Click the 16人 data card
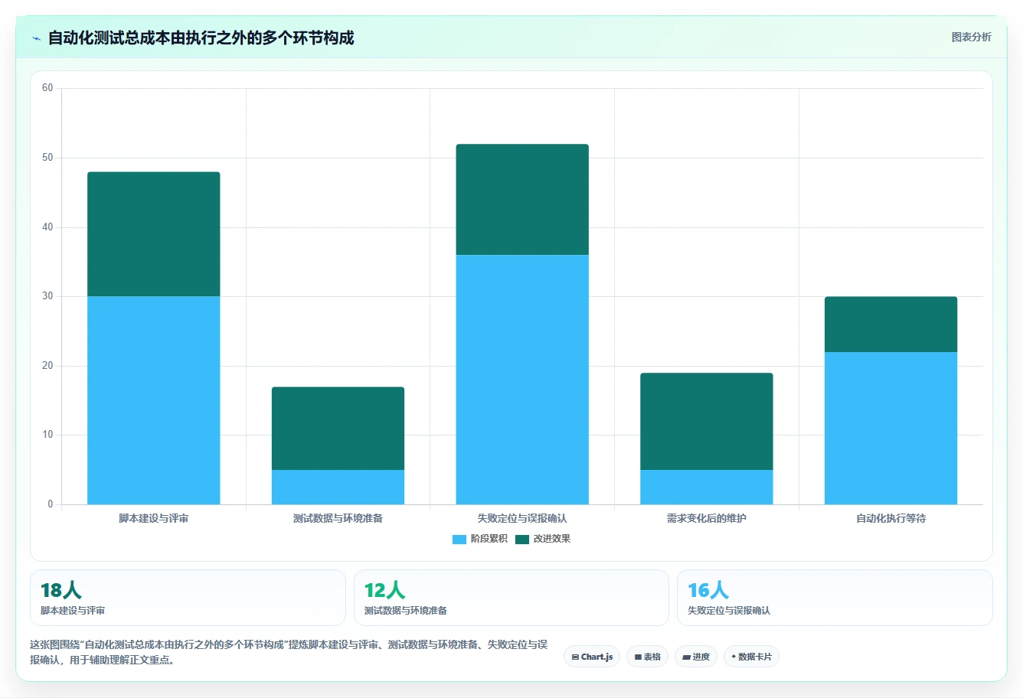 click(835, 598)
